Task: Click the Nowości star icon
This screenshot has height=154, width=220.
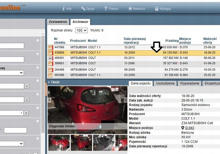Action: click(130, 9)
